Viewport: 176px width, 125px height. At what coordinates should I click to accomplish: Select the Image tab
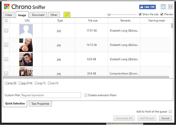[22, 15]
